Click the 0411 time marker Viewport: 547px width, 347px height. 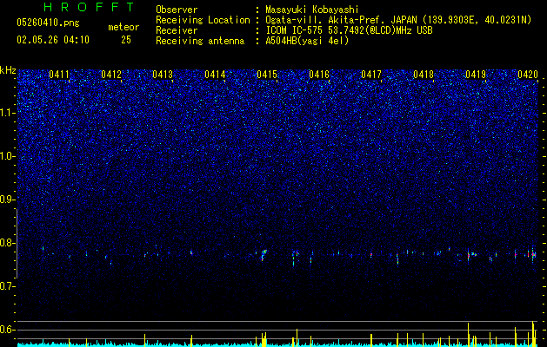(59, 75)
